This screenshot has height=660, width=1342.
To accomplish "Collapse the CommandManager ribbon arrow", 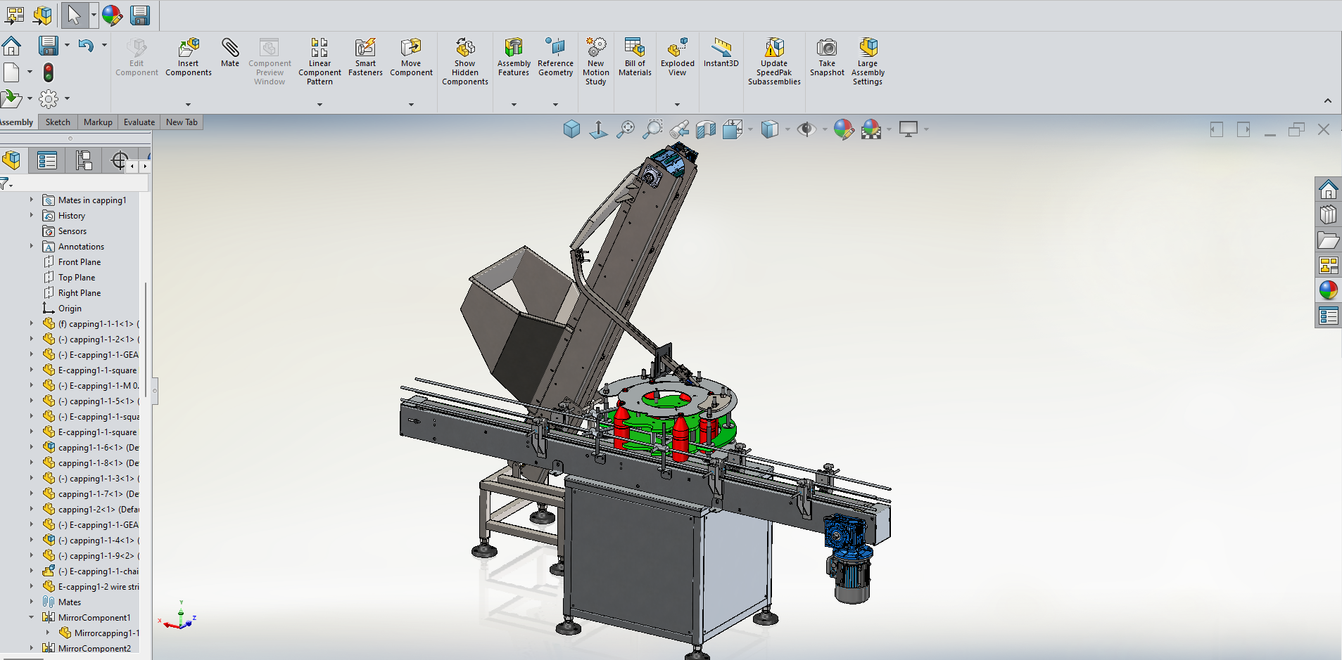I will click(1328, 101).
